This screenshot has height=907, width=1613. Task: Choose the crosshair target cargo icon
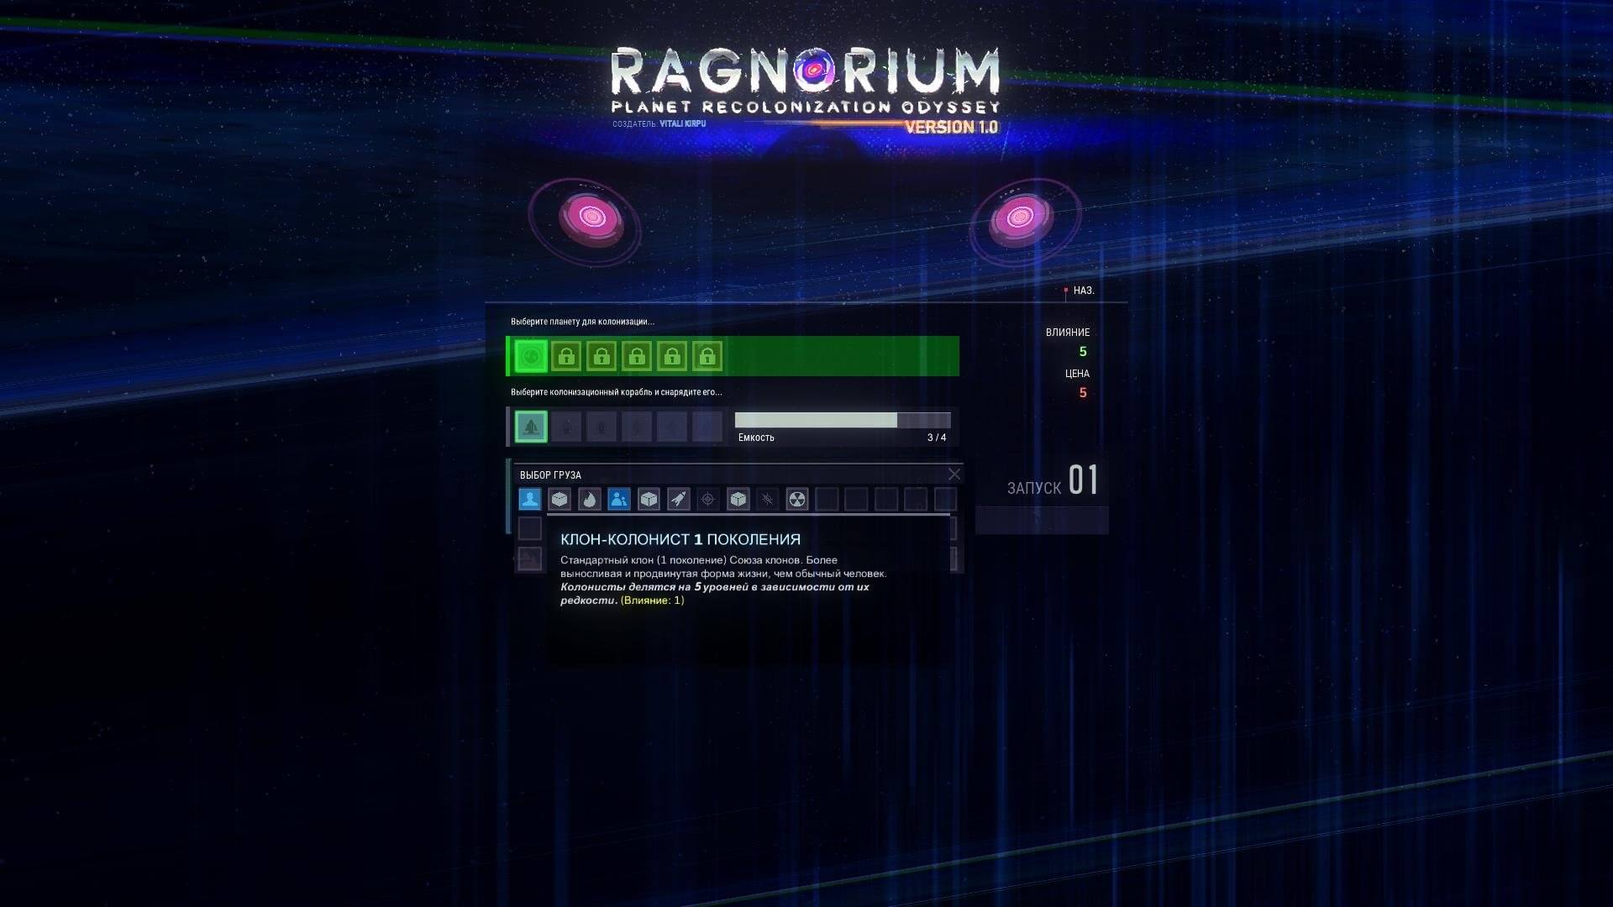[x=708, y=500]
